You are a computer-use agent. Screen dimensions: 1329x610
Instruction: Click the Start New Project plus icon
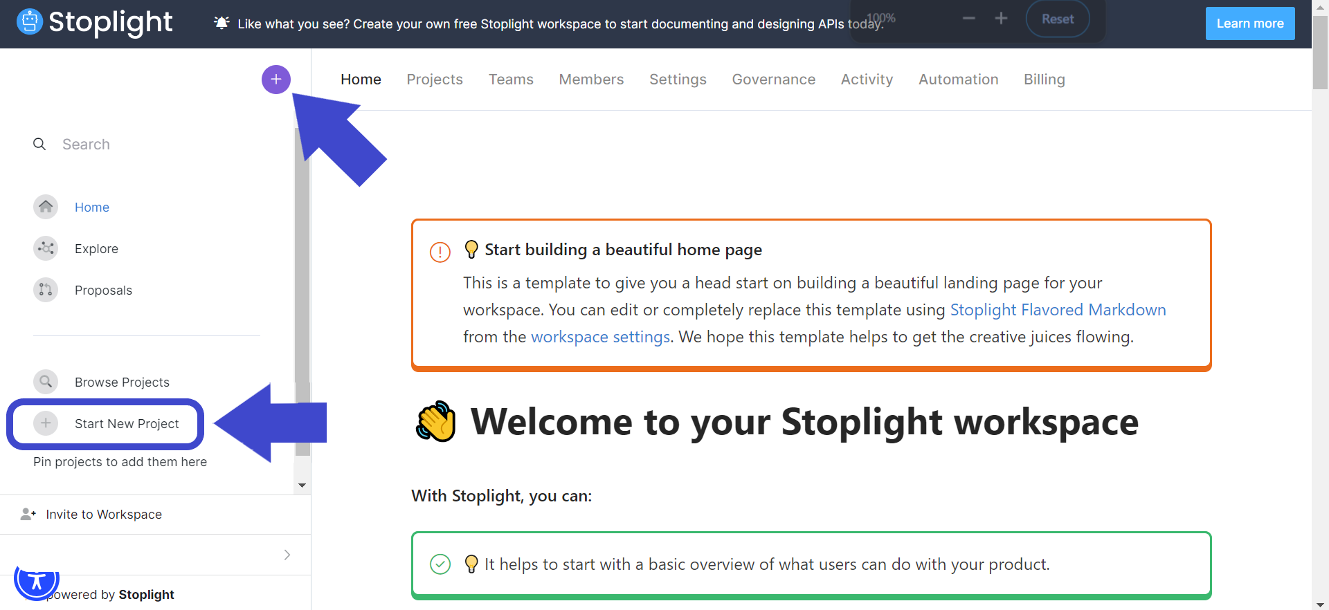[x=46, y=423]
